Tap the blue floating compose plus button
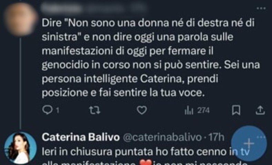Image resolution: width=272 pixels, height=165 pixels. click(249, 144)
